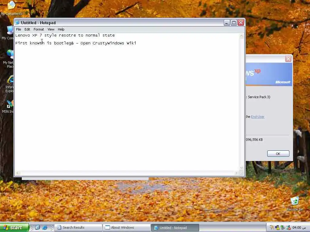The height and width of the screenshot is (232, 310).
Task: Click the yellow warning shield tray icon
Action: click(277, 228)
